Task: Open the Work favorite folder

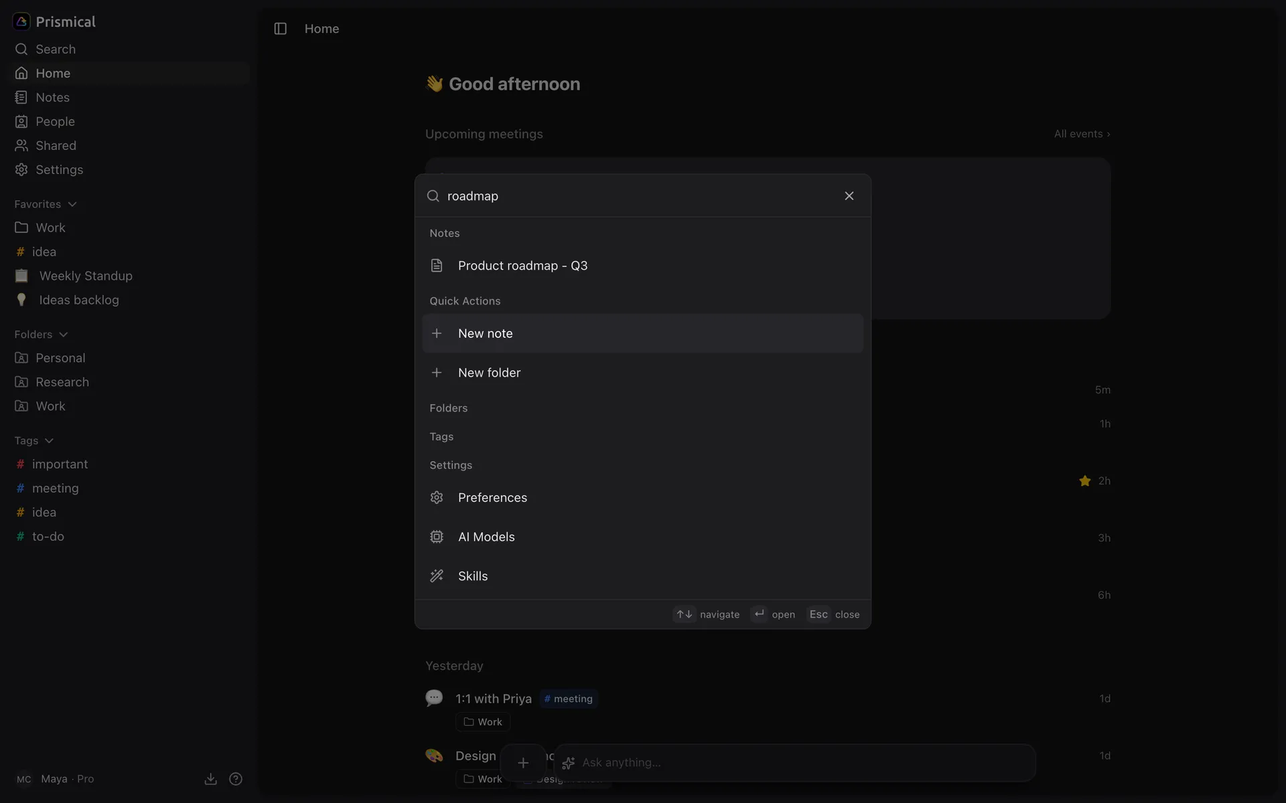Action: 130,228
